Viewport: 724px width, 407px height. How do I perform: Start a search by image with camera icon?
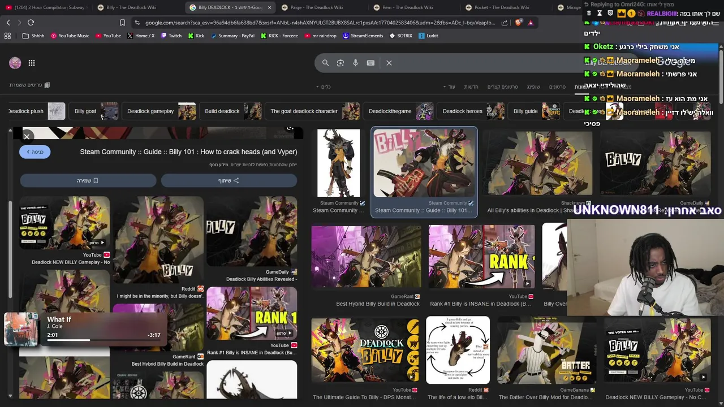click(341, 63)
